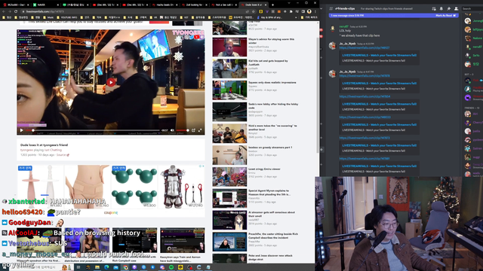Viewport: 483px width, 271px height.
Task: Open the clip's Source link
Action: [x=63, y=155]
